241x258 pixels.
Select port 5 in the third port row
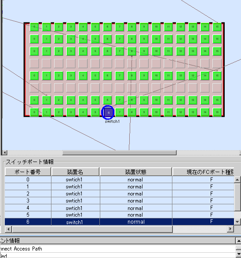pyautogui.click(x=95, y=51)
